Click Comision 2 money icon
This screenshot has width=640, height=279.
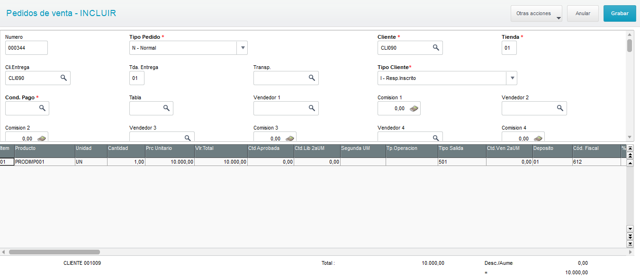pos(42,138)
